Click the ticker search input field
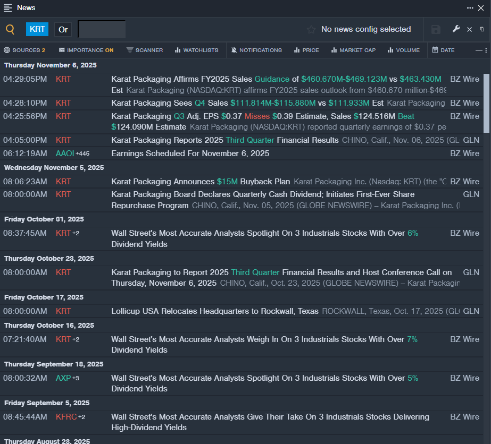Viewport: 491px width, 444px height. [102, 30]
